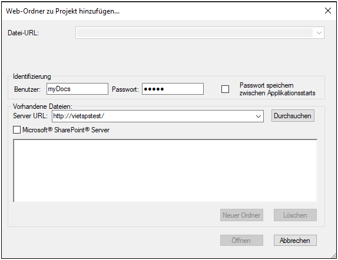Click the Neuer Ordner button

coord(241,215)
